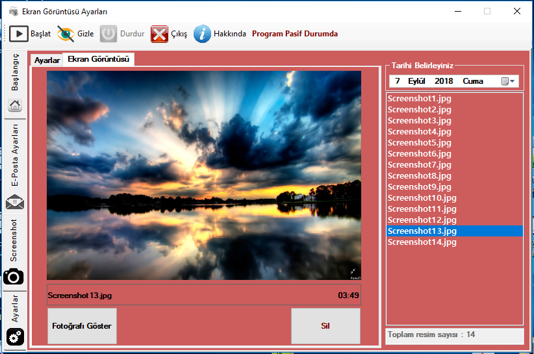Open the Ayarlar gears icon in sidebar
534x354 pixels.
coord(15,337)
